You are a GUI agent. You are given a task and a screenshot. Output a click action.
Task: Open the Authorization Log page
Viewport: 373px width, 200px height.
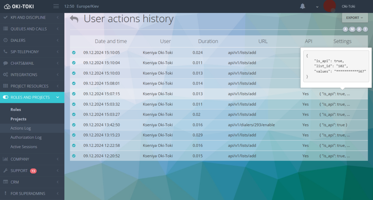pos(26,137)
